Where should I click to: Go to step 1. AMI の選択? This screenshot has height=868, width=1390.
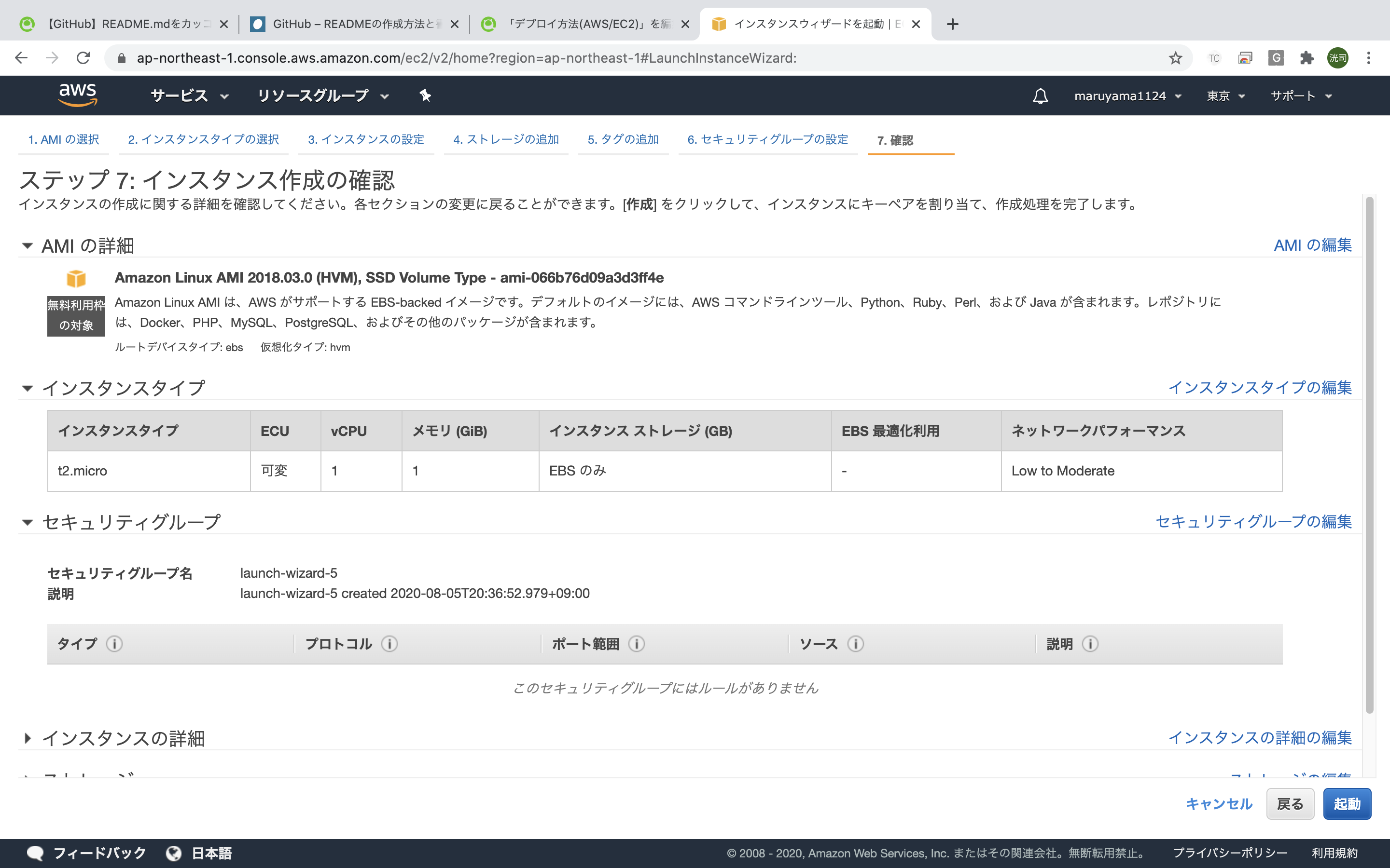tap(63, 139)
